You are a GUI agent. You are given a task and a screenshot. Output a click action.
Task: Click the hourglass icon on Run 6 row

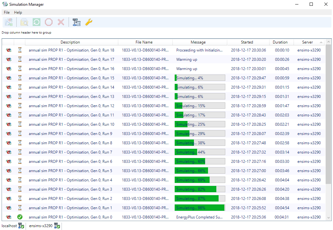point(20,162)
